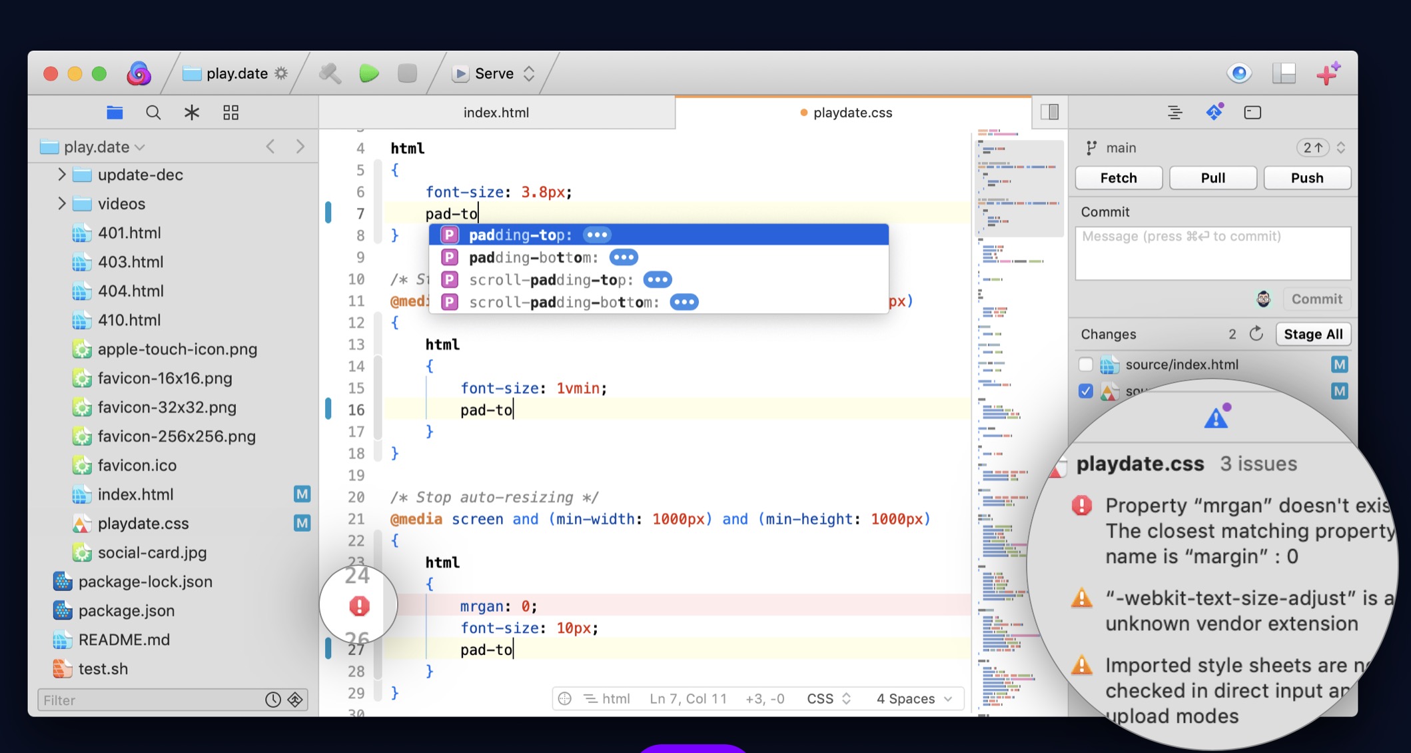1411x753 pixels.
Task: Select padding-bottom from the autocomplete list
Action: [x=533, y=257]
